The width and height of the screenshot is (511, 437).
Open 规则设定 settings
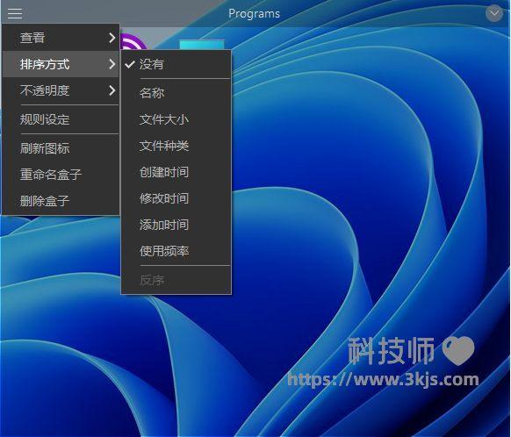pos(61,119)
